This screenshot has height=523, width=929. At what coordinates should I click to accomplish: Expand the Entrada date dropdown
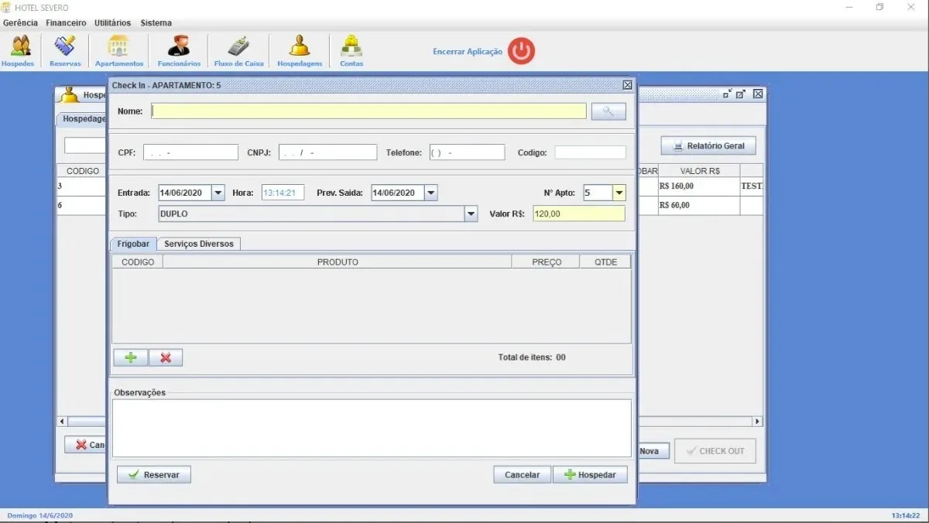point(218,193)
